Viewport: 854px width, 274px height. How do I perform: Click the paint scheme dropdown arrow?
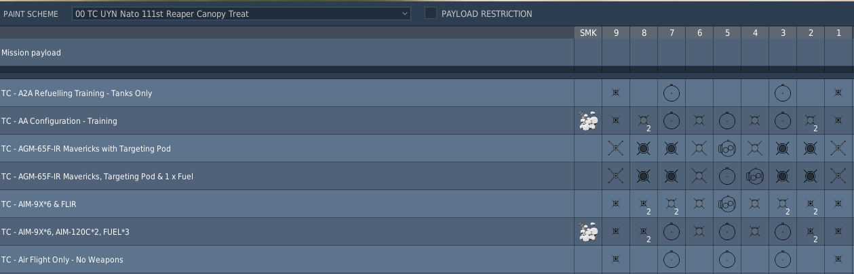coord(404,14)
